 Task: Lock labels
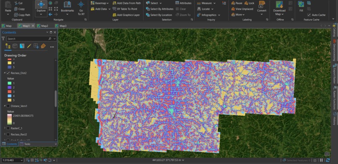point(250,3)
